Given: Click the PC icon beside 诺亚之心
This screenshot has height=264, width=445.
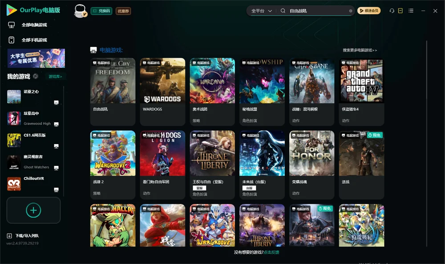Looking at the screenshot, I should (56, 103).
